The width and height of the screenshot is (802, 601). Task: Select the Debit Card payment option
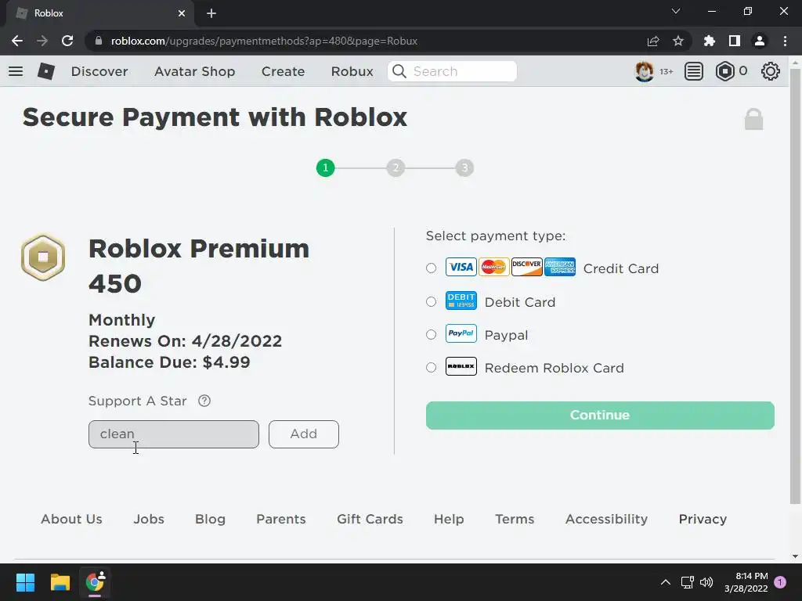coord(432,302)
